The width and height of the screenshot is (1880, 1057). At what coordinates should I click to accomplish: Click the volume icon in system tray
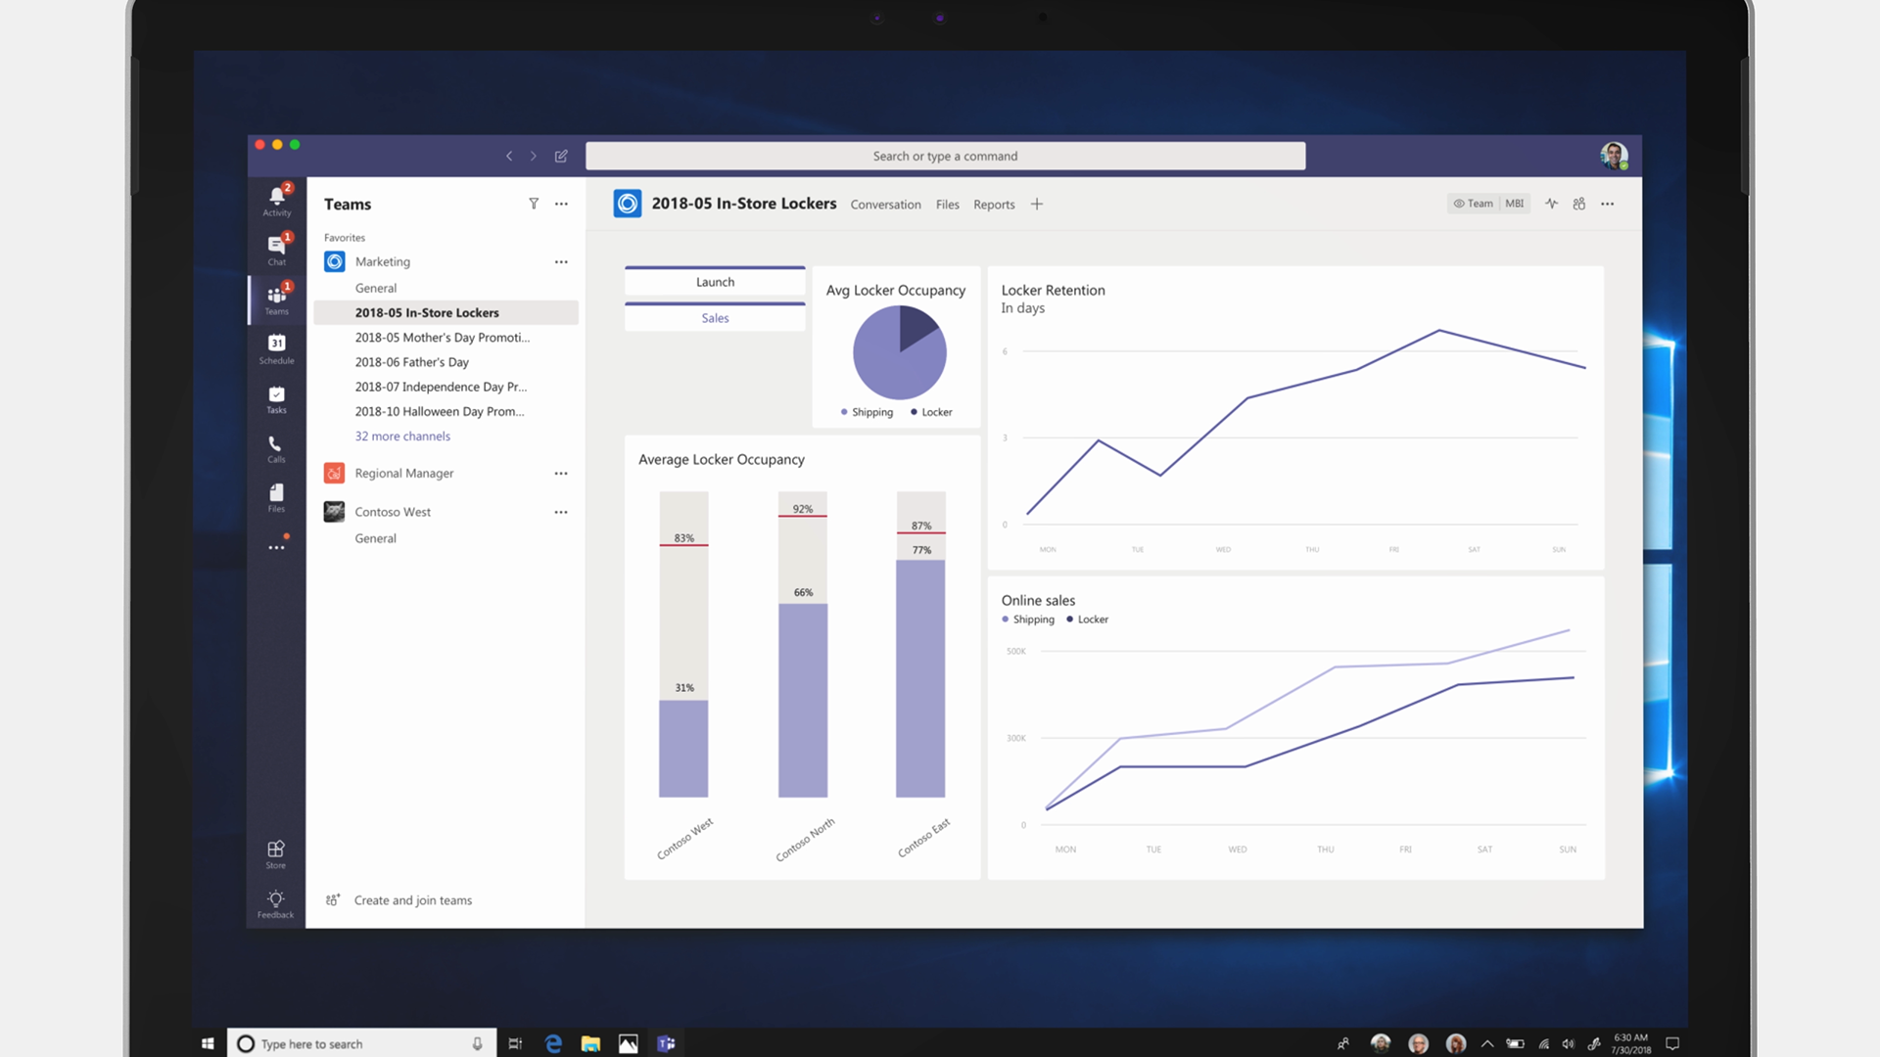[x=1568, y=1043]
